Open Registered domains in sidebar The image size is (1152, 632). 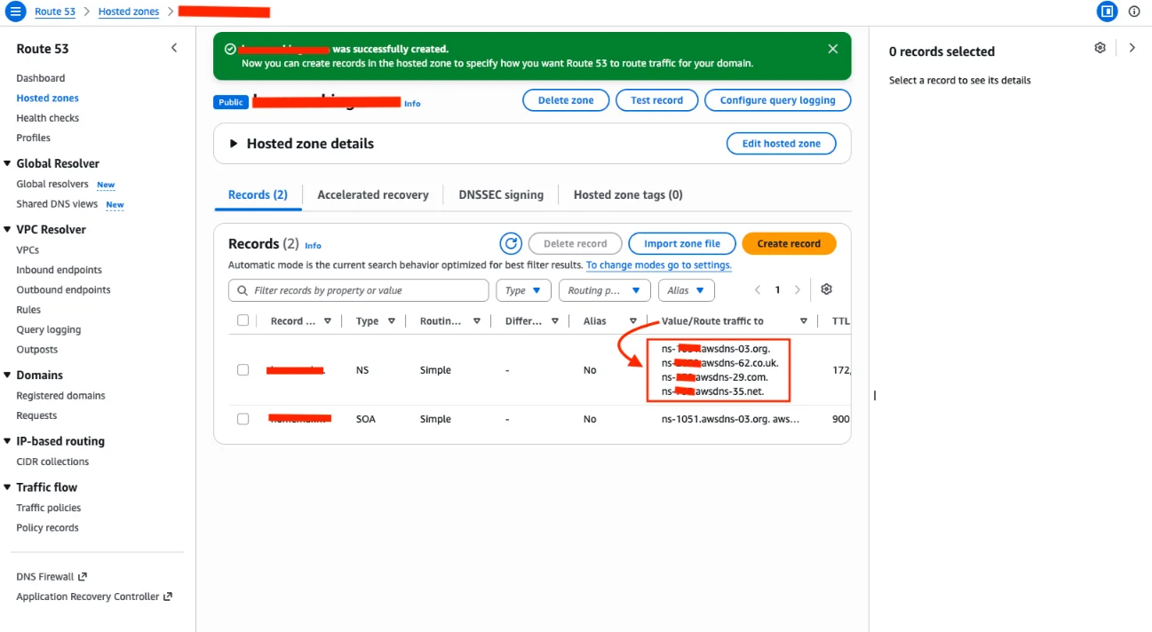[60, 396]
